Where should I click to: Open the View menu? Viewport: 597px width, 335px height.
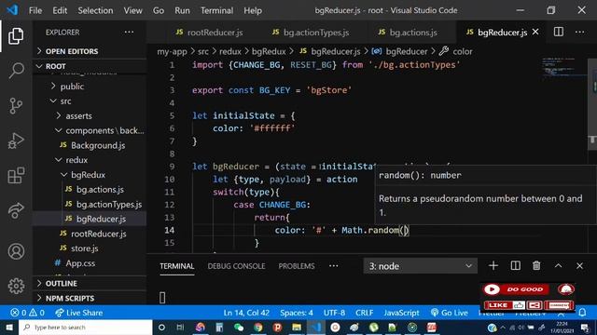pos(132,10)
